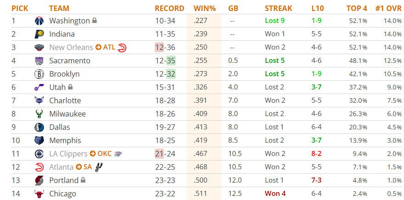Click the lock icon next to Utah
The image size is (404, 200).
pyautogui.click(x=70, y=87)
